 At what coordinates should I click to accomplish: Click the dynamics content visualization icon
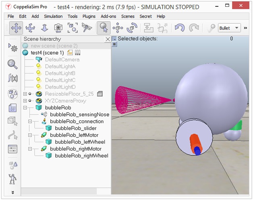tap(211, 28)
